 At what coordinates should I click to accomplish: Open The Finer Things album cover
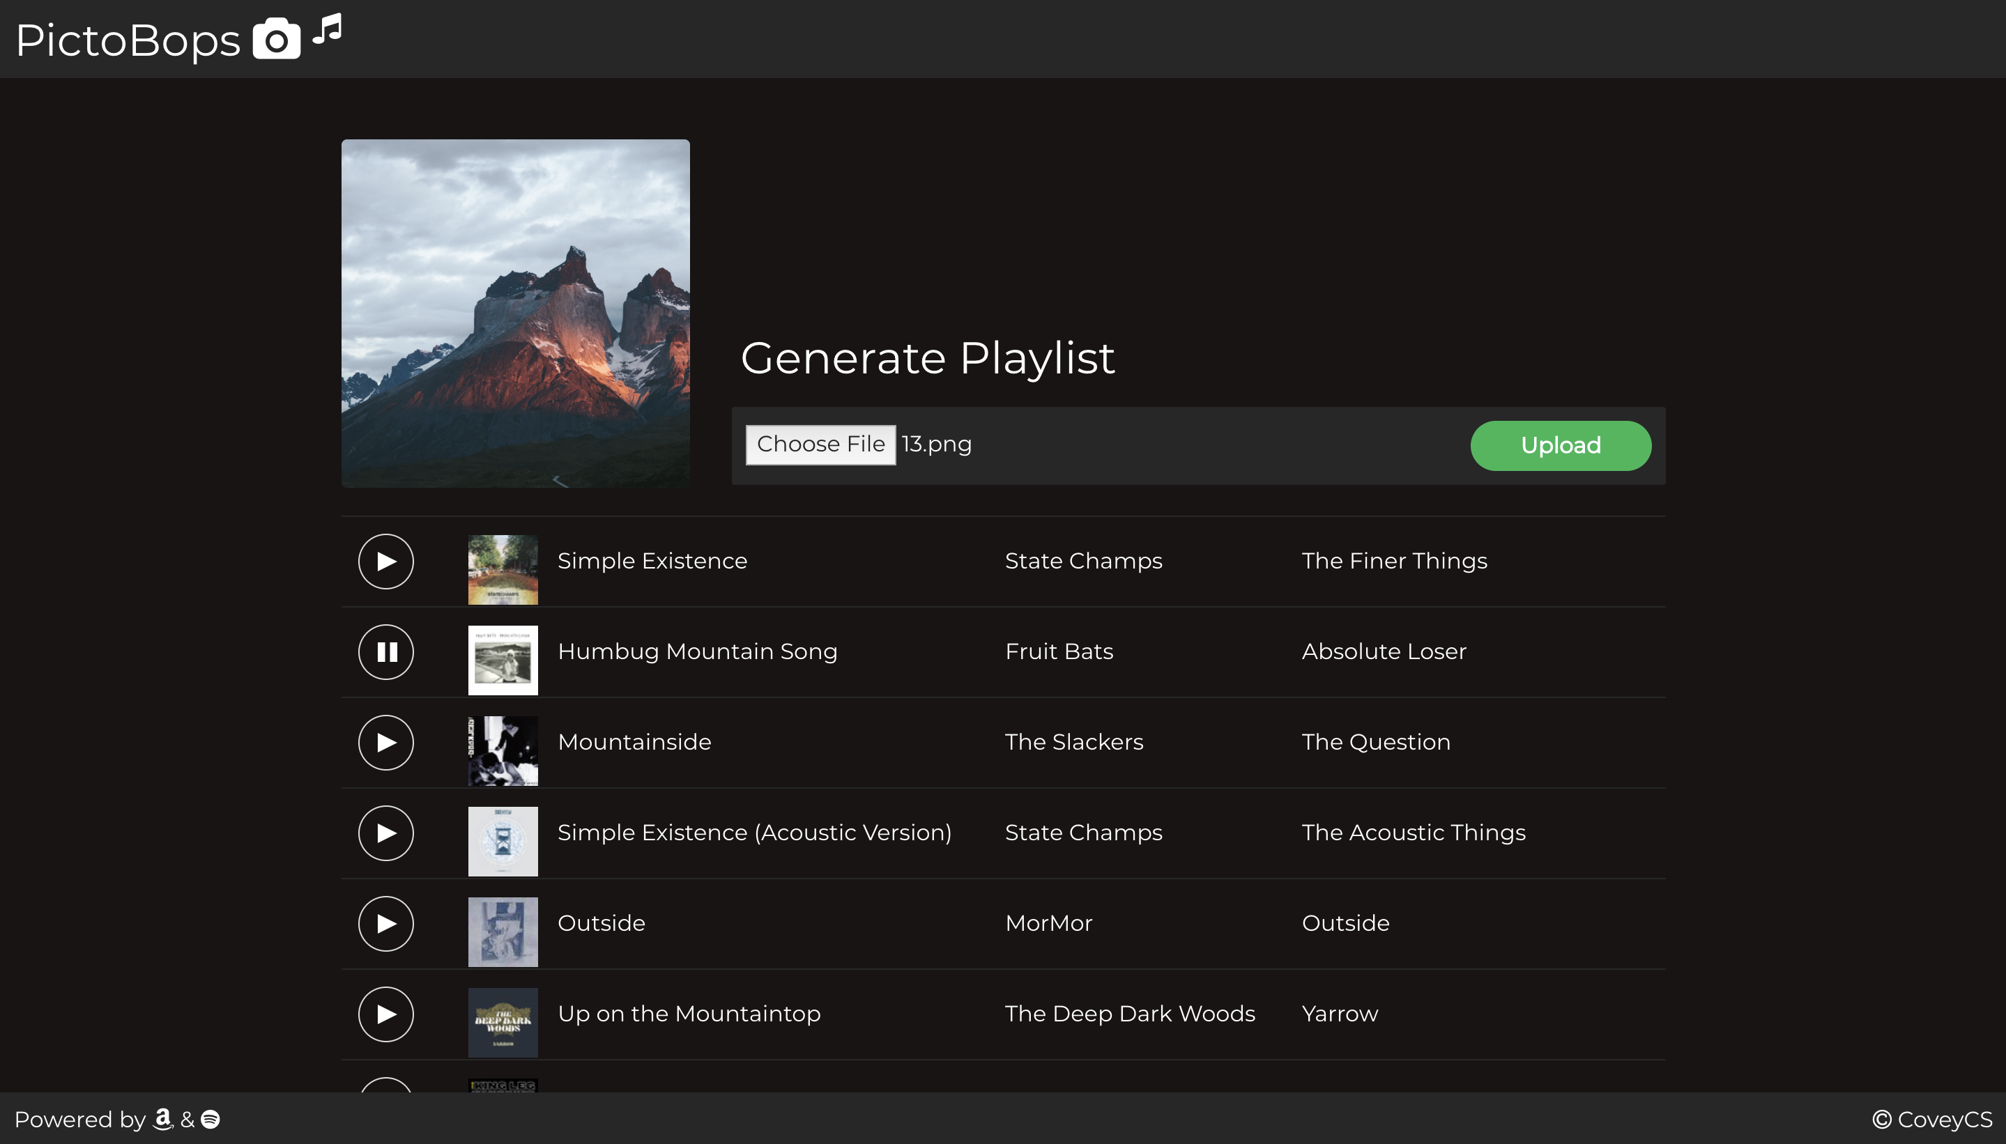[x=503, y=570]
